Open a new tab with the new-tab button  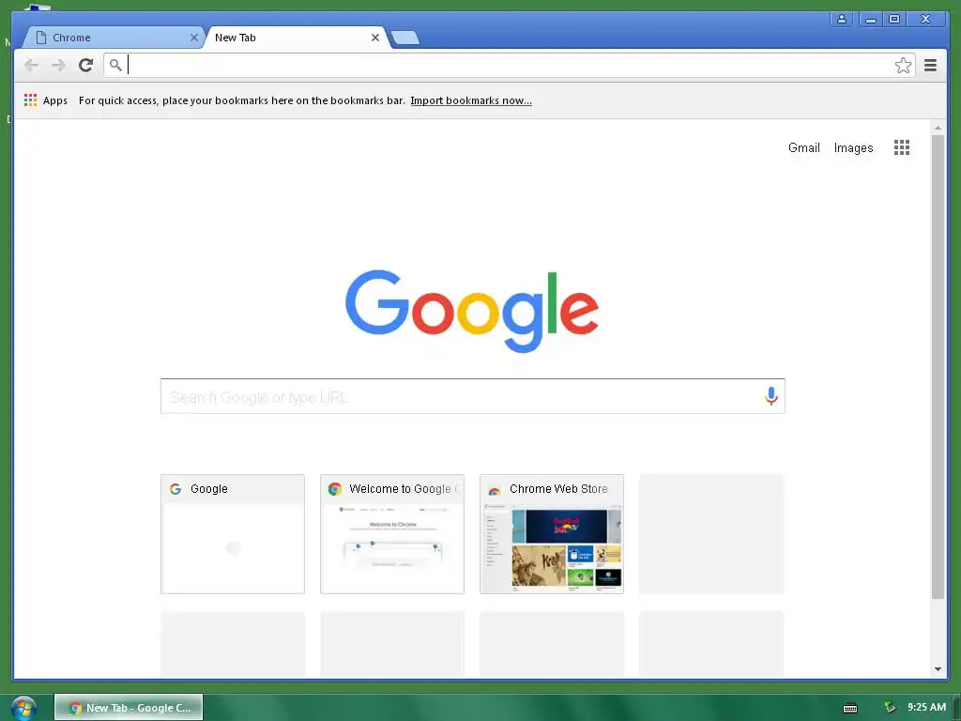click(405, 38)
